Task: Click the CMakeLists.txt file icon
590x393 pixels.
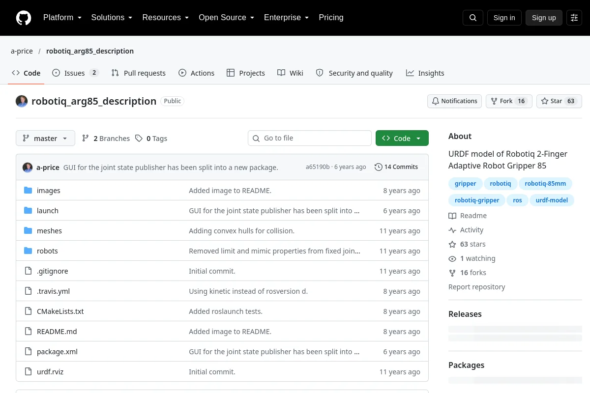Action: pyautogui.click(x=28, y=311)
